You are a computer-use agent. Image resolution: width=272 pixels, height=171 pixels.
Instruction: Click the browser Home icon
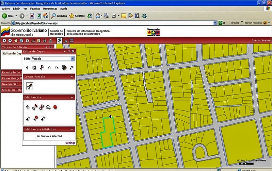tap(46, 16)
